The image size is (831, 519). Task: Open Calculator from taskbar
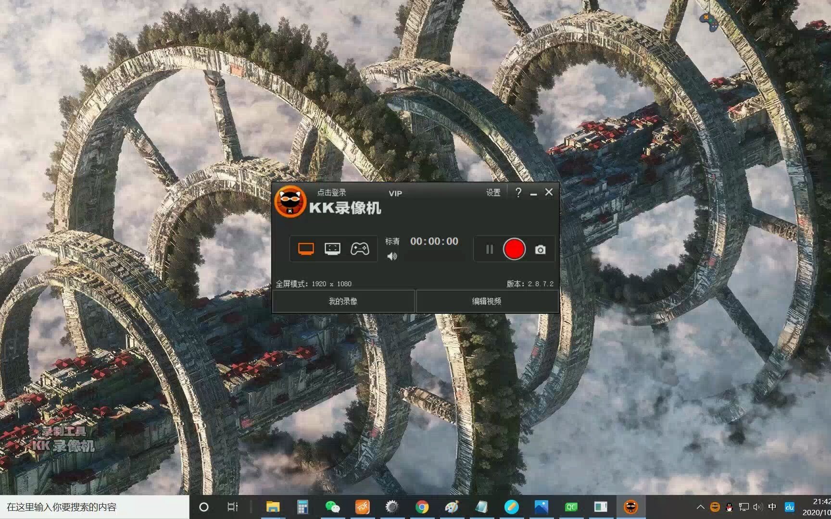click(x=302, y=507)
